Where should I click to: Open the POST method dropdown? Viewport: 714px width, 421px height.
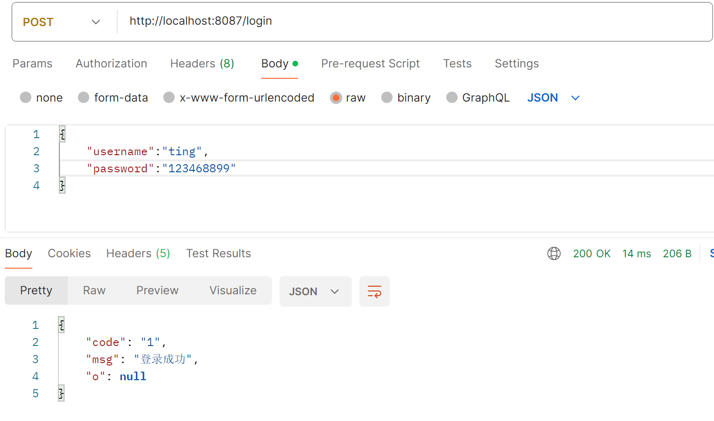point(62,22)
